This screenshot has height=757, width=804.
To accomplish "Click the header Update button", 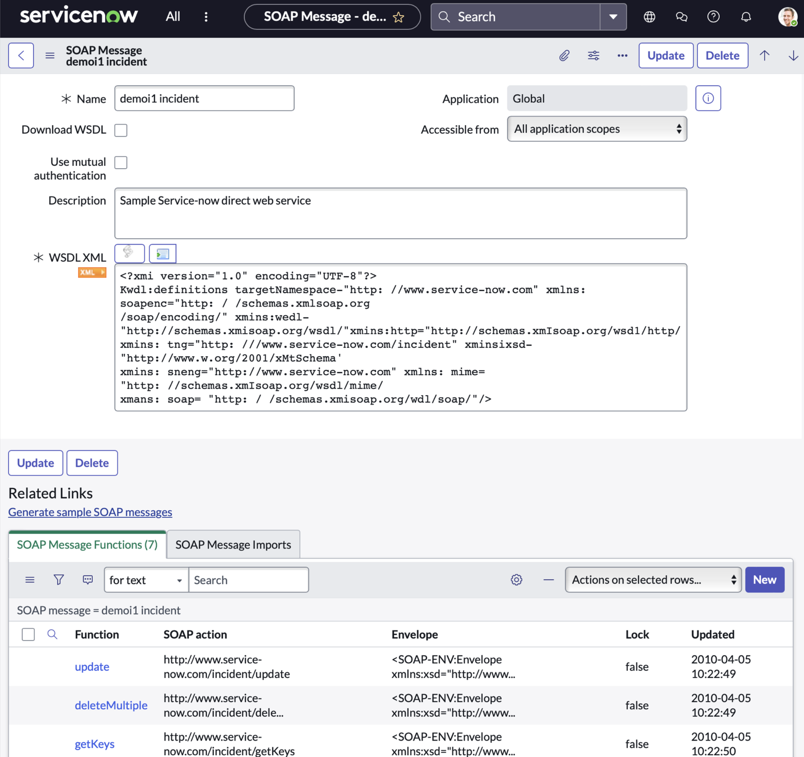I will 666,55.
